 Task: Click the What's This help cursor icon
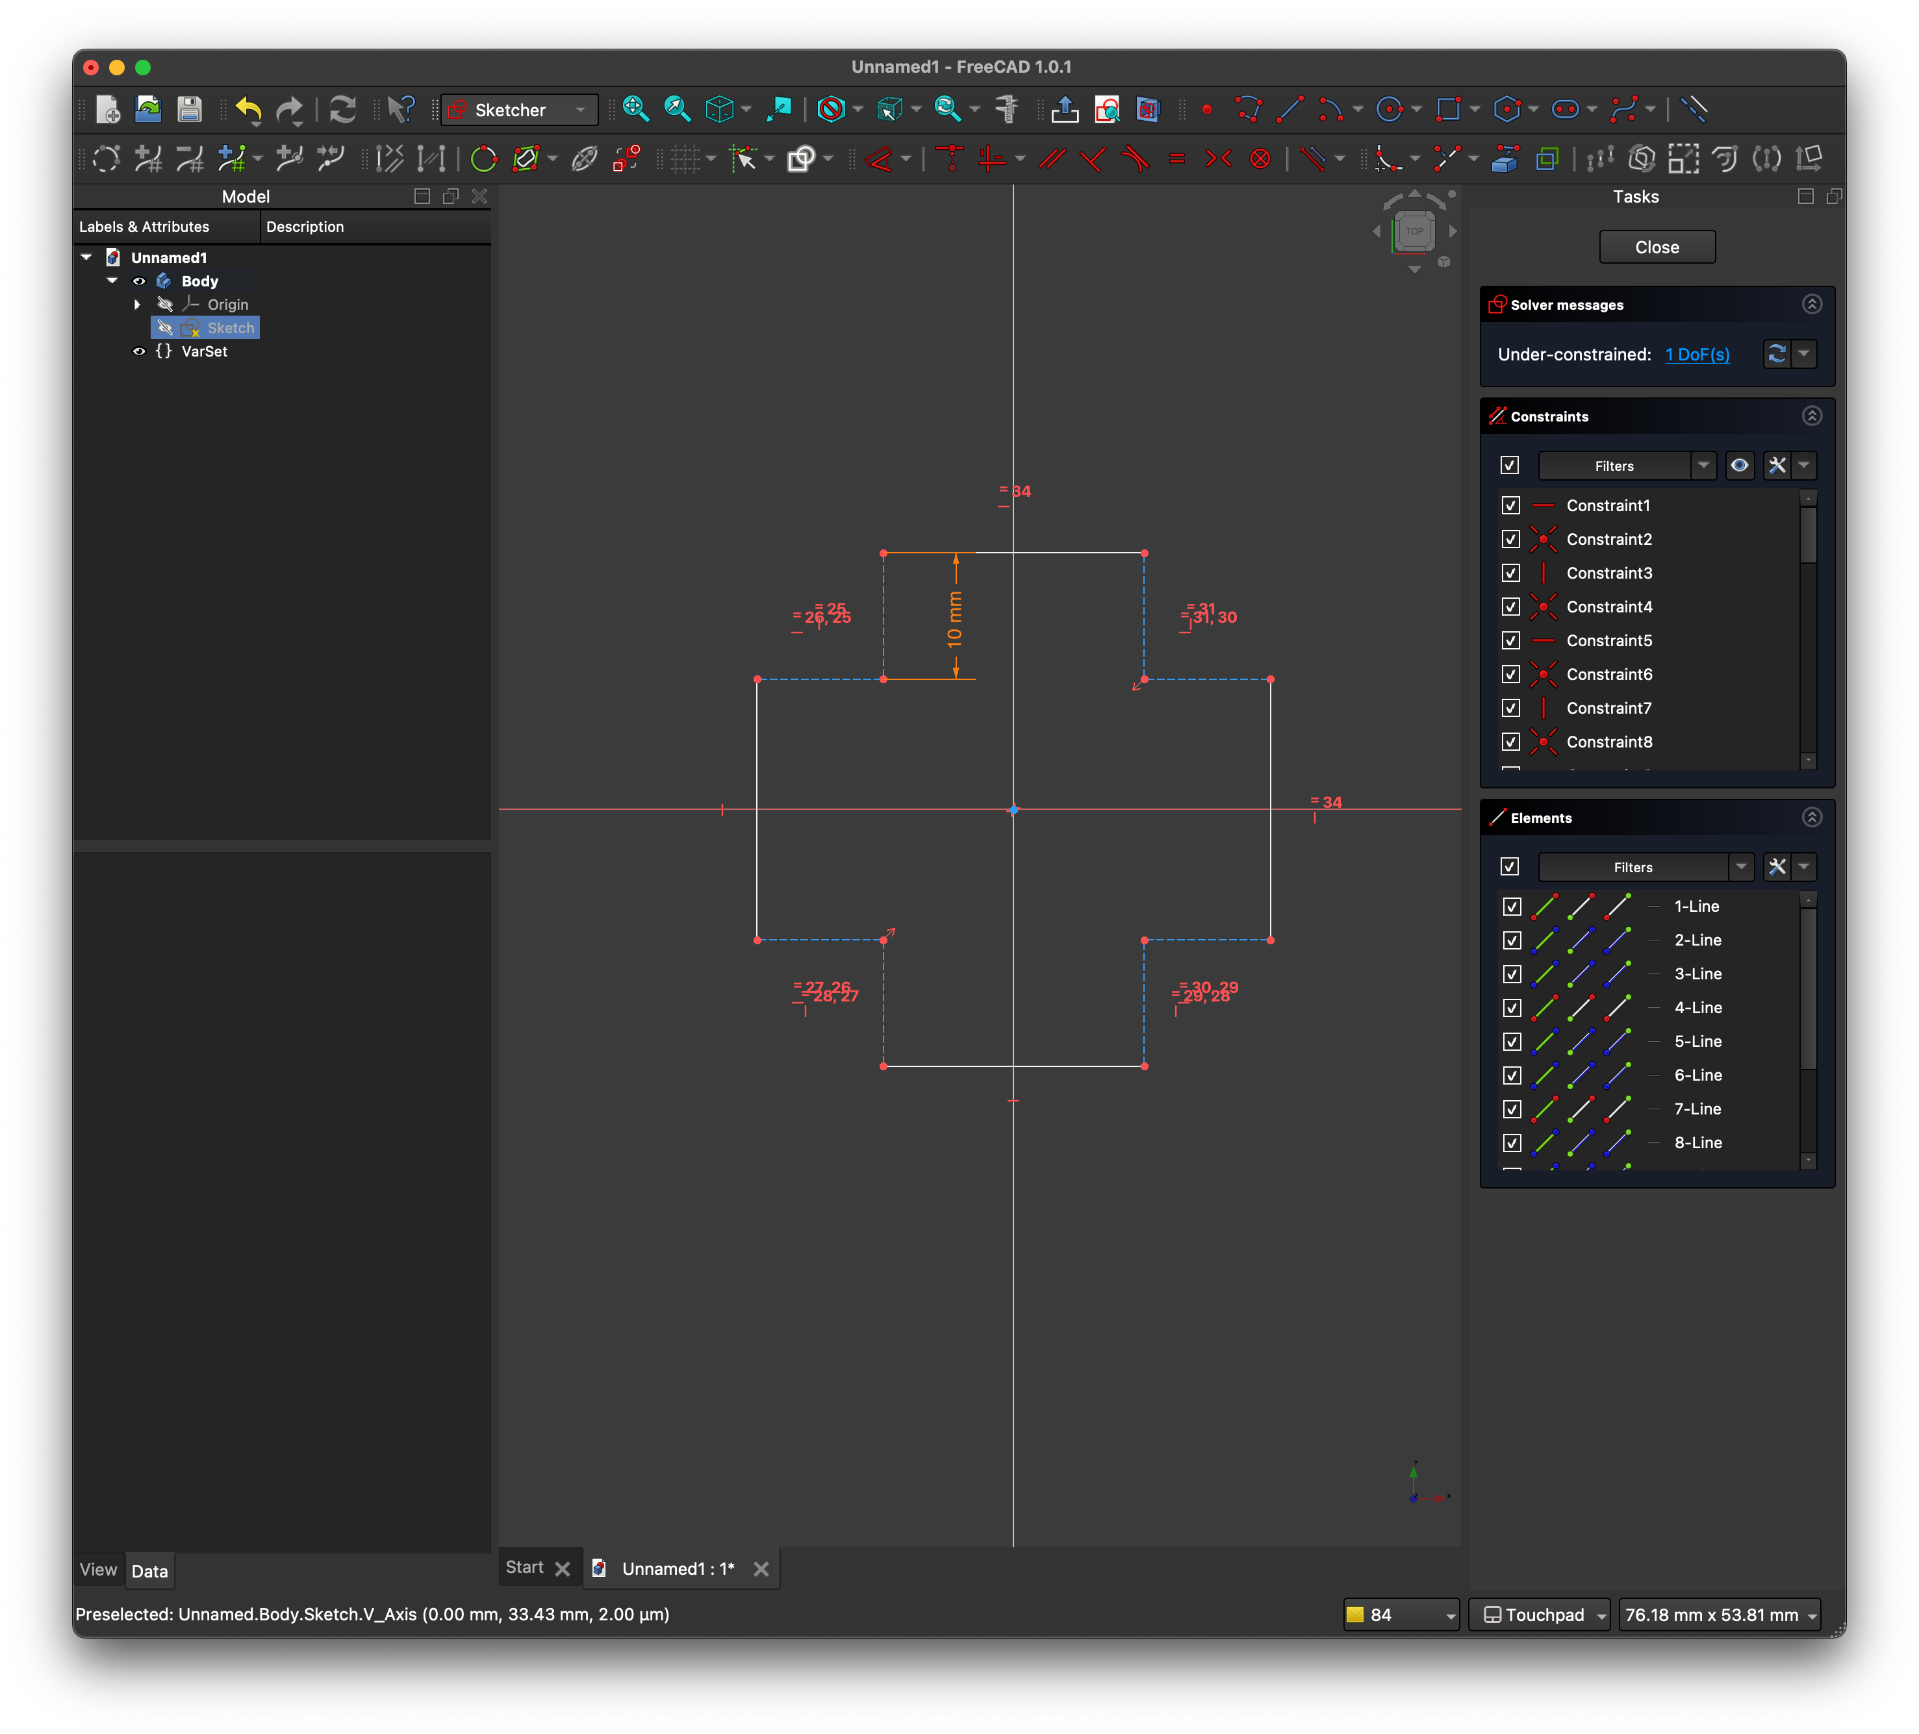point(401,110)
